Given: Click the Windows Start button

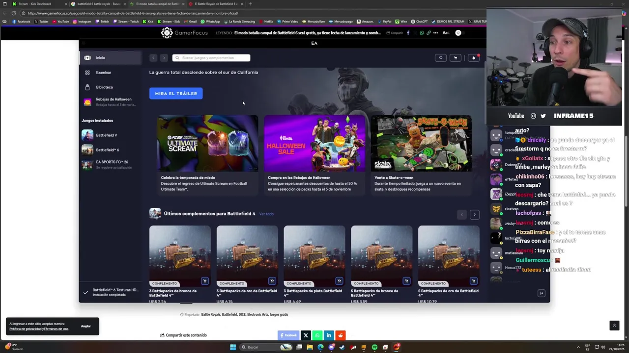Looking at the screenshot, I should (233, 347).
